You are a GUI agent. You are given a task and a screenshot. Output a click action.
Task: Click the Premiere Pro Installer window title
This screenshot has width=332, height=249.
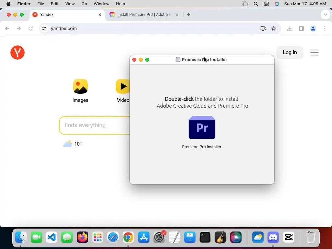point(204,60)
